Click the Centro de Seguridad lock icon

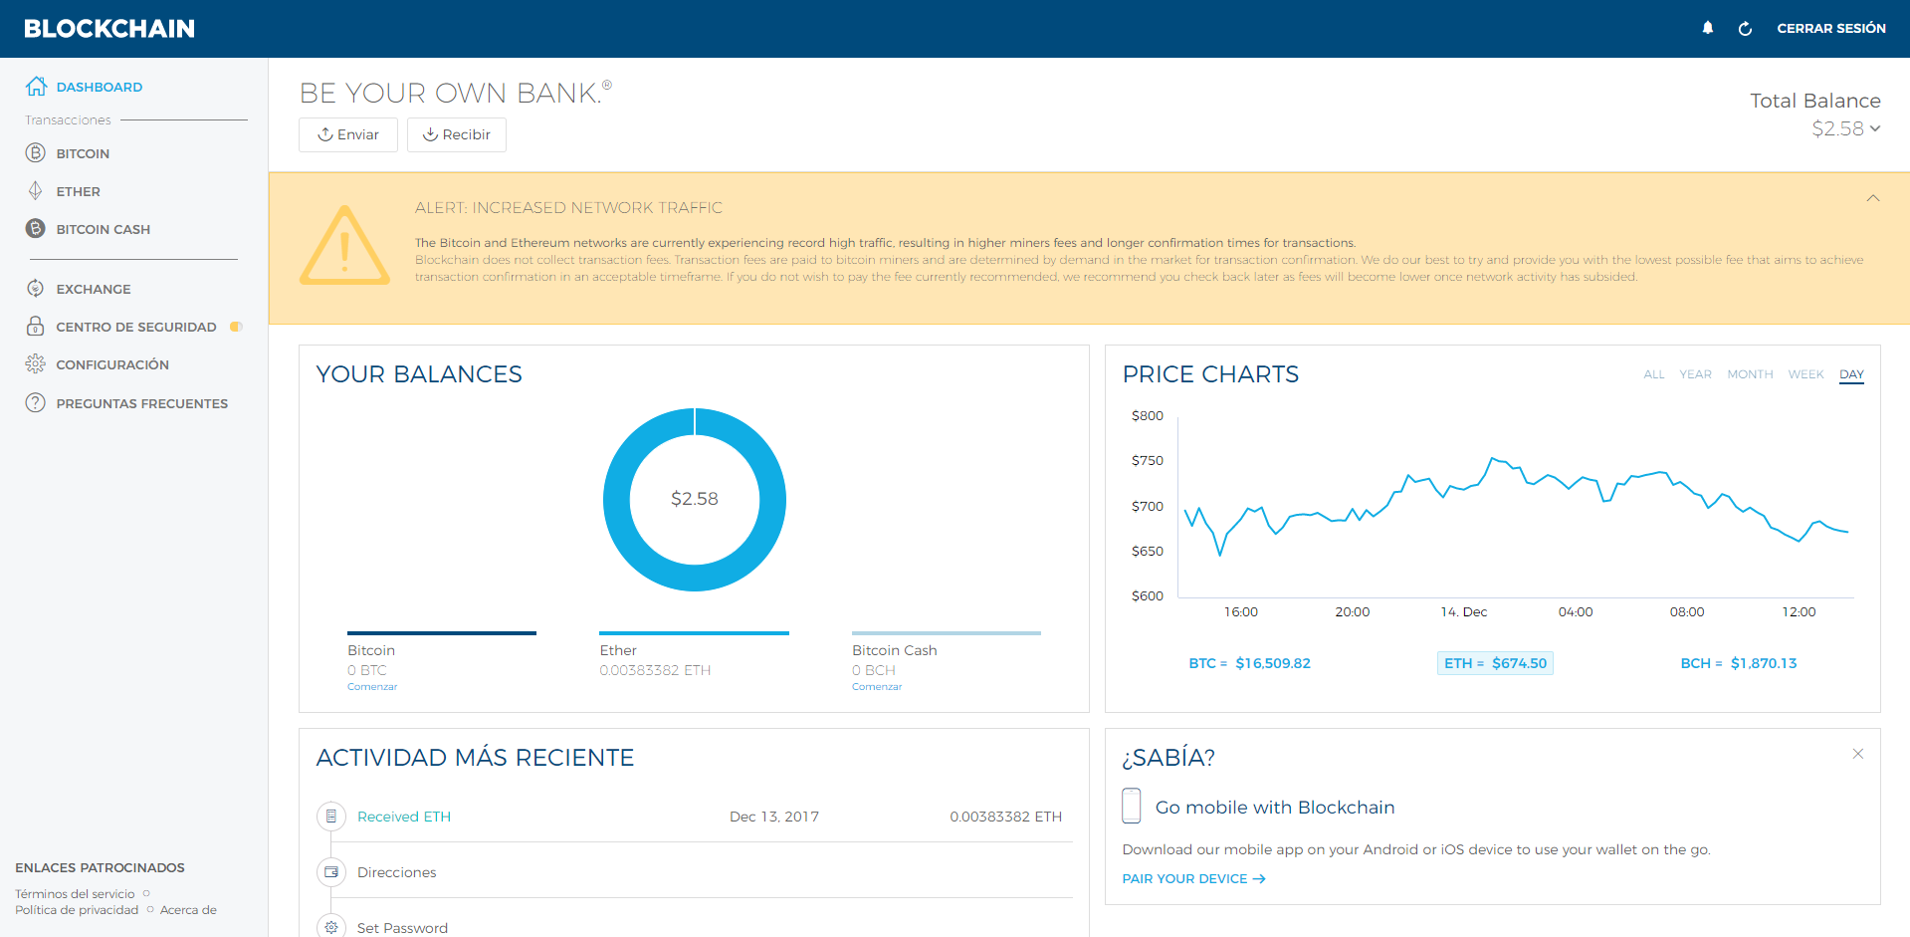pyautogui.click(x=36, y=327)
